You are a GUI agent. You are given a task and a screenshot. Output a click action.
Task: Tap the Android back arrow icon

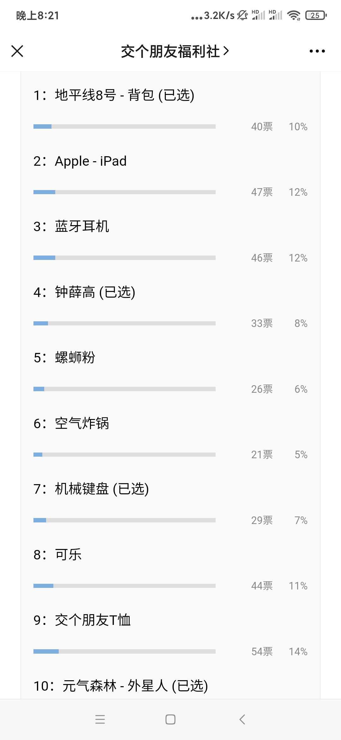242,719
